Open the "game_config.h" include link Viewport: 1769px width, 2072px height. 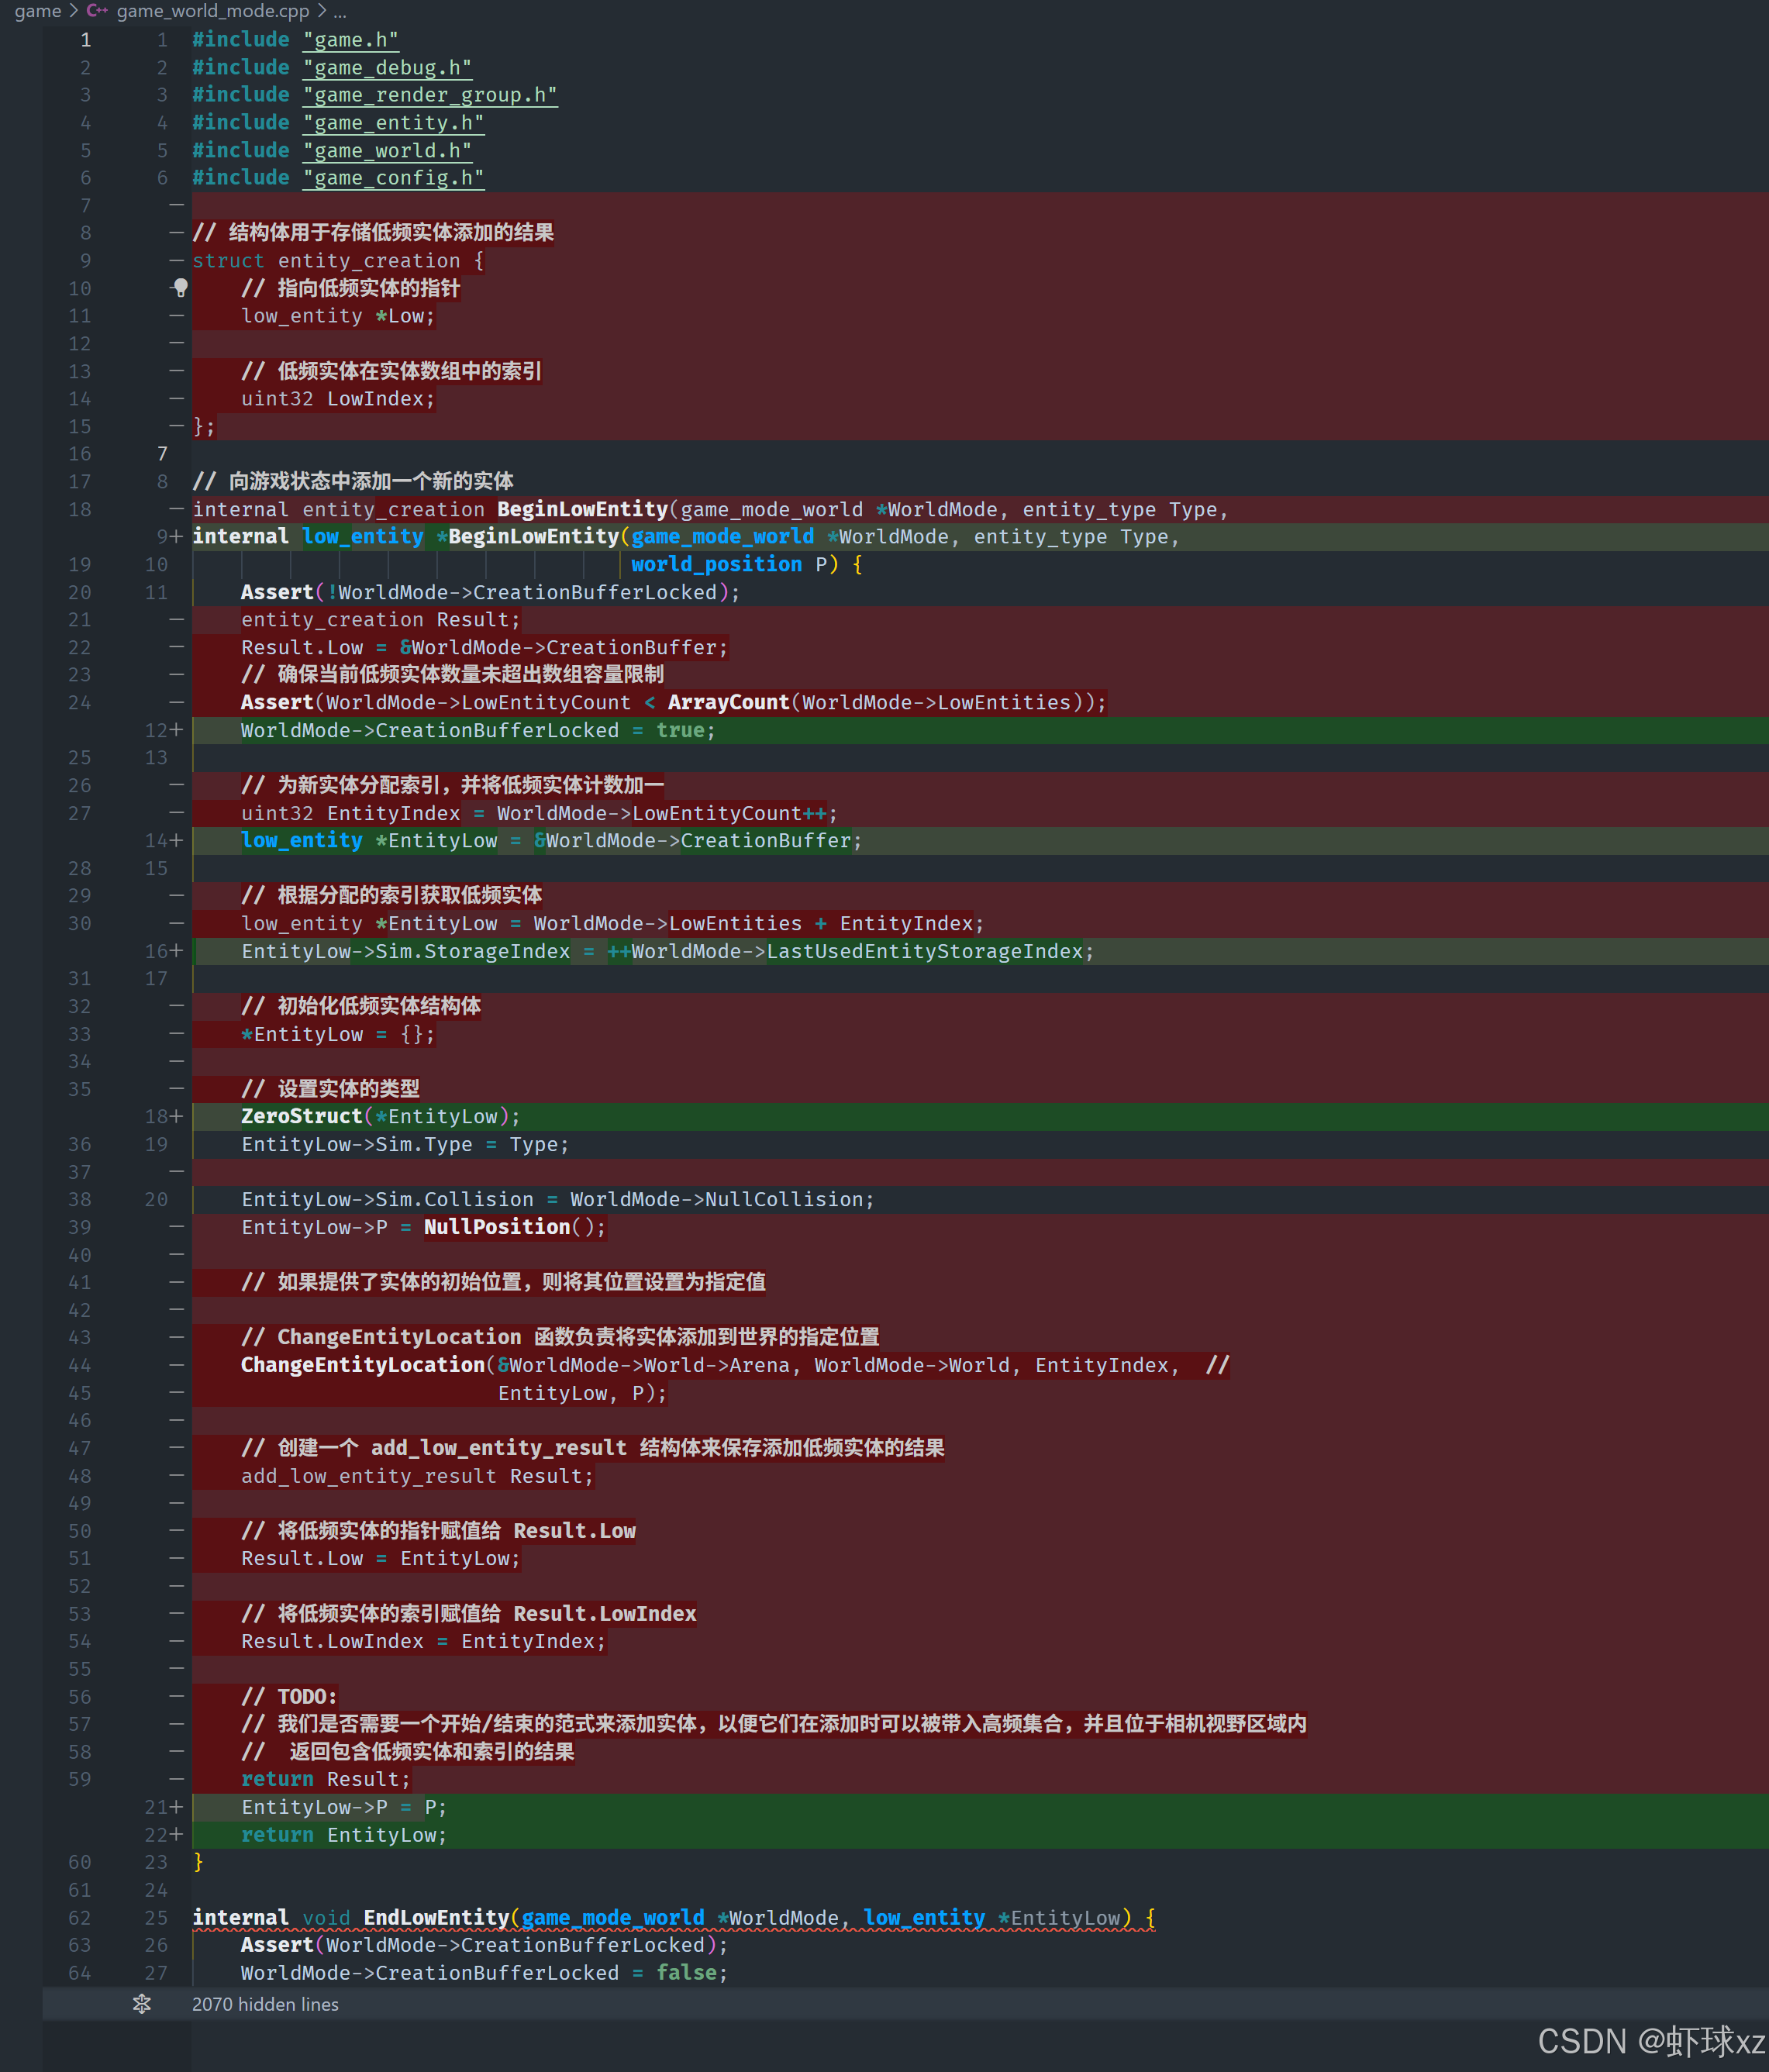pos(393,178)
